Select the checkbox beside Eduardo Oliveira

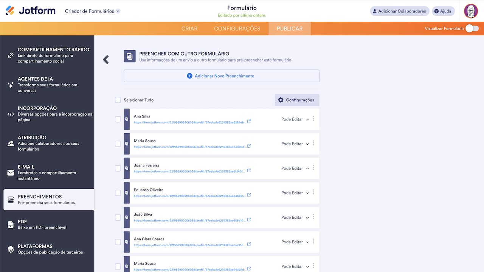(118, 193)
